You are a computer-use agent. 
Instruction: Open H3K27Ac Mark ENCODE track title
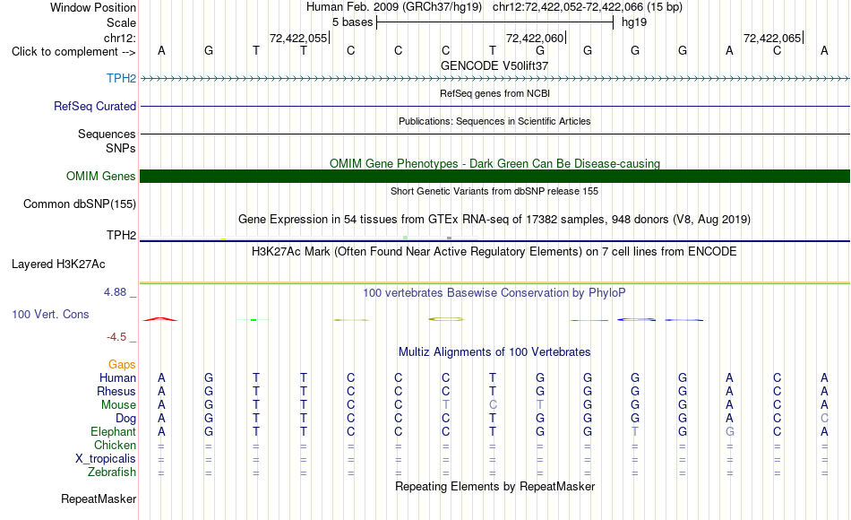click(494, 252)
